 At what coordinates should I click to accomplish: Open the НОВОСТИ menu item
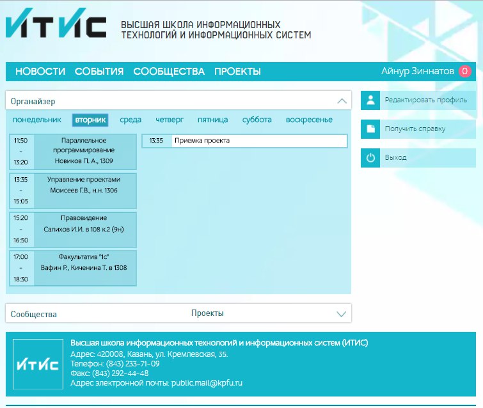click(40, 72)
